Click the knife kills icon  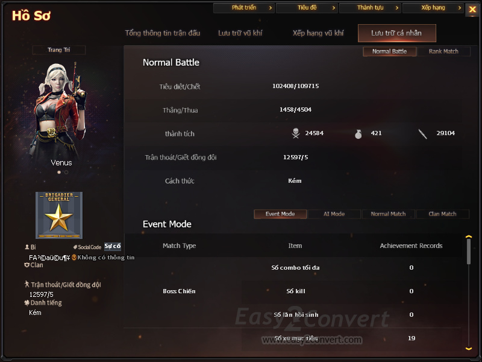coord(423,134)
